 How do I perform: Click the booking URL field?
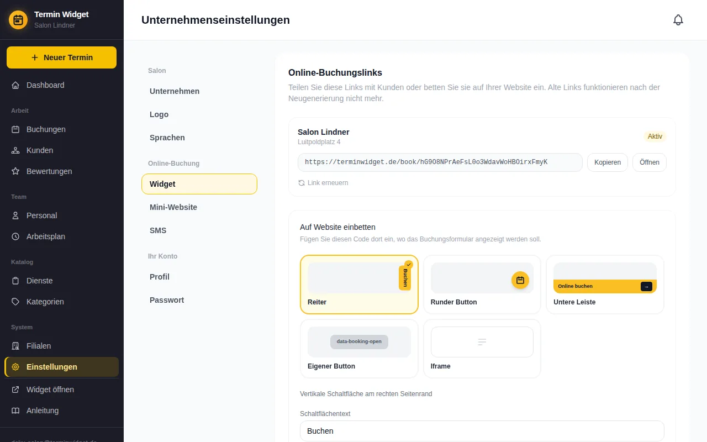coord(440,162)
